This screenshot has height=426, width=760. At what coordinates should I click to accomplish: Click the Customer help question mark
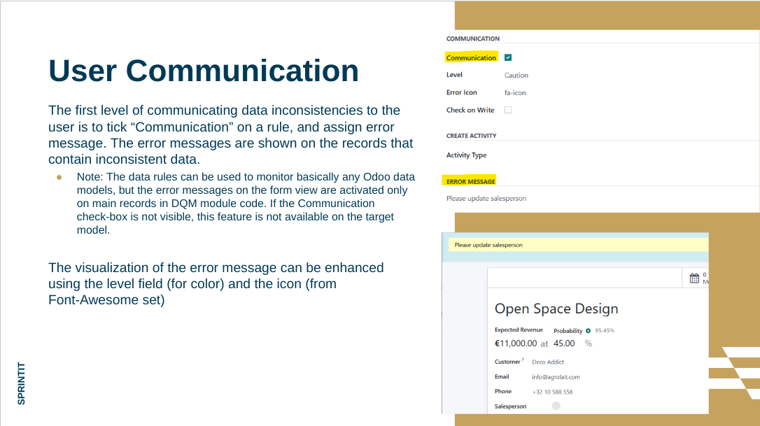coord(523,360)
